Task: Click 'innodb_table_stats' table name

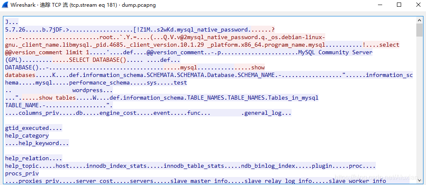Action: click(194, 166)
